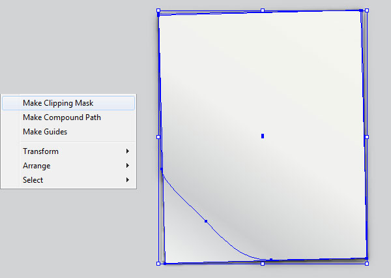
Task: Open the Transform submenu
Action: pyautogui.click(x=68, y=151)
